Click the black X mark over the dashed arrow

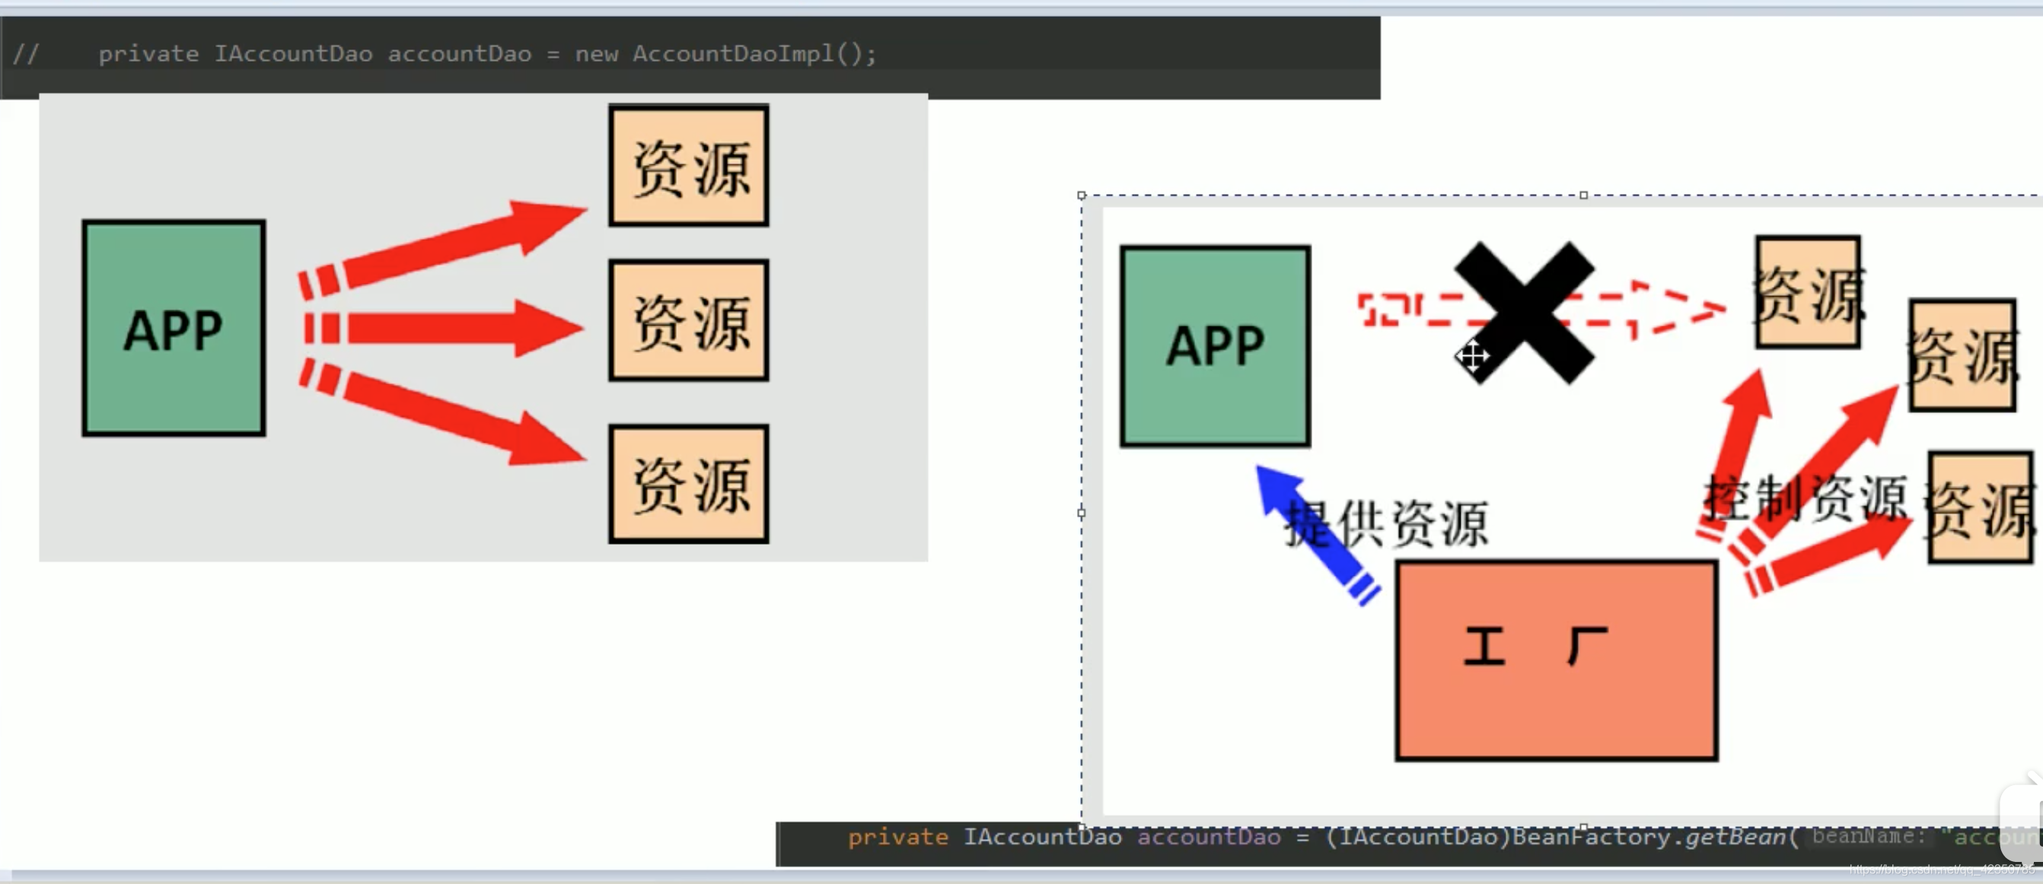point(1525,313)
